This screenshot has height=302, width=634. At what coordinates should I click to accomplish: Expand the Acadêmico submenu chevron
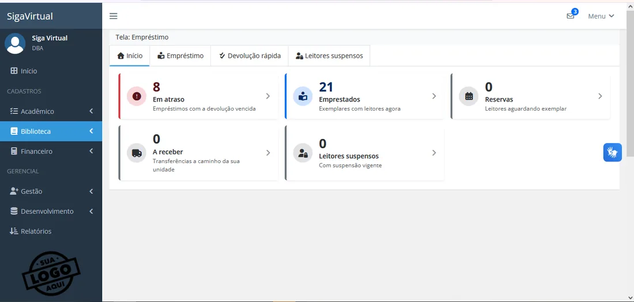pyautogui.click(x=92, y=111)
